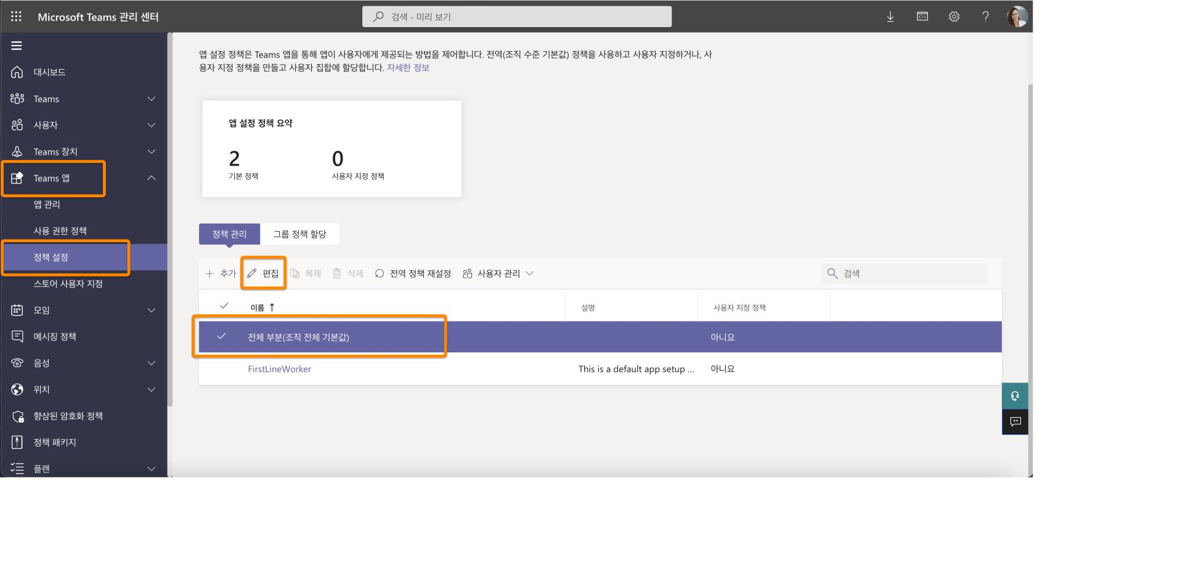Open the FirstLineWorker policy link

(280, 369)
